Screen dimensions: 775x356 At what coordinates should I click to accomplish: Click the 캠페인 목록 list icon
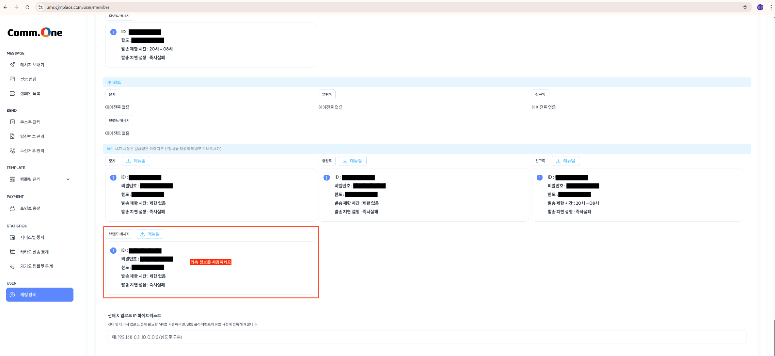pyautogui.click(x=12, y=93)
